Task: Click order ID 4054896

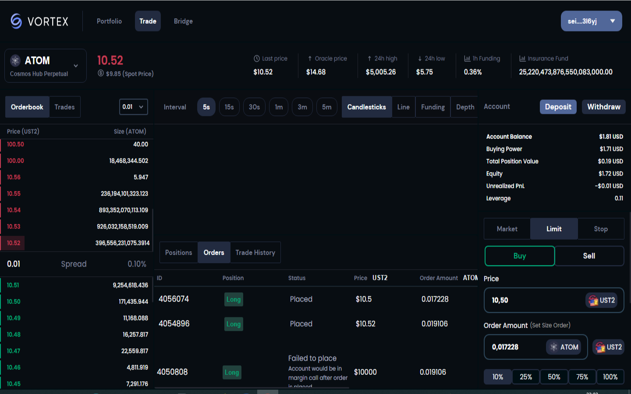Action: [174, 324]
